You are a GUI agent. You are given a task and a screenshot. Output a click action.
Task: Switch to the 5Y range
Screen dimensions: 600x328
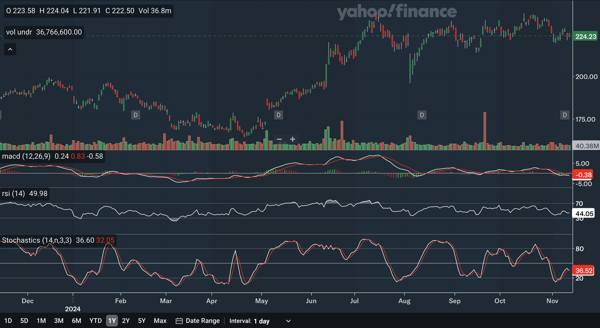coord(142,321)
